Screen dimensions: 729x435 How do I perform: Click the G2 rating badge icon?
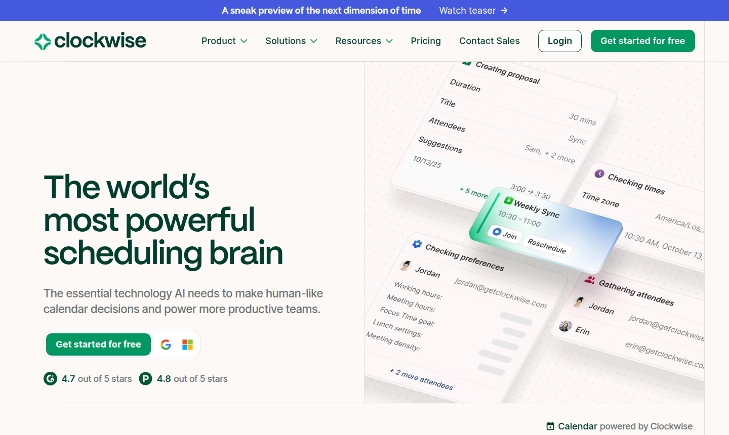point(50,379)
